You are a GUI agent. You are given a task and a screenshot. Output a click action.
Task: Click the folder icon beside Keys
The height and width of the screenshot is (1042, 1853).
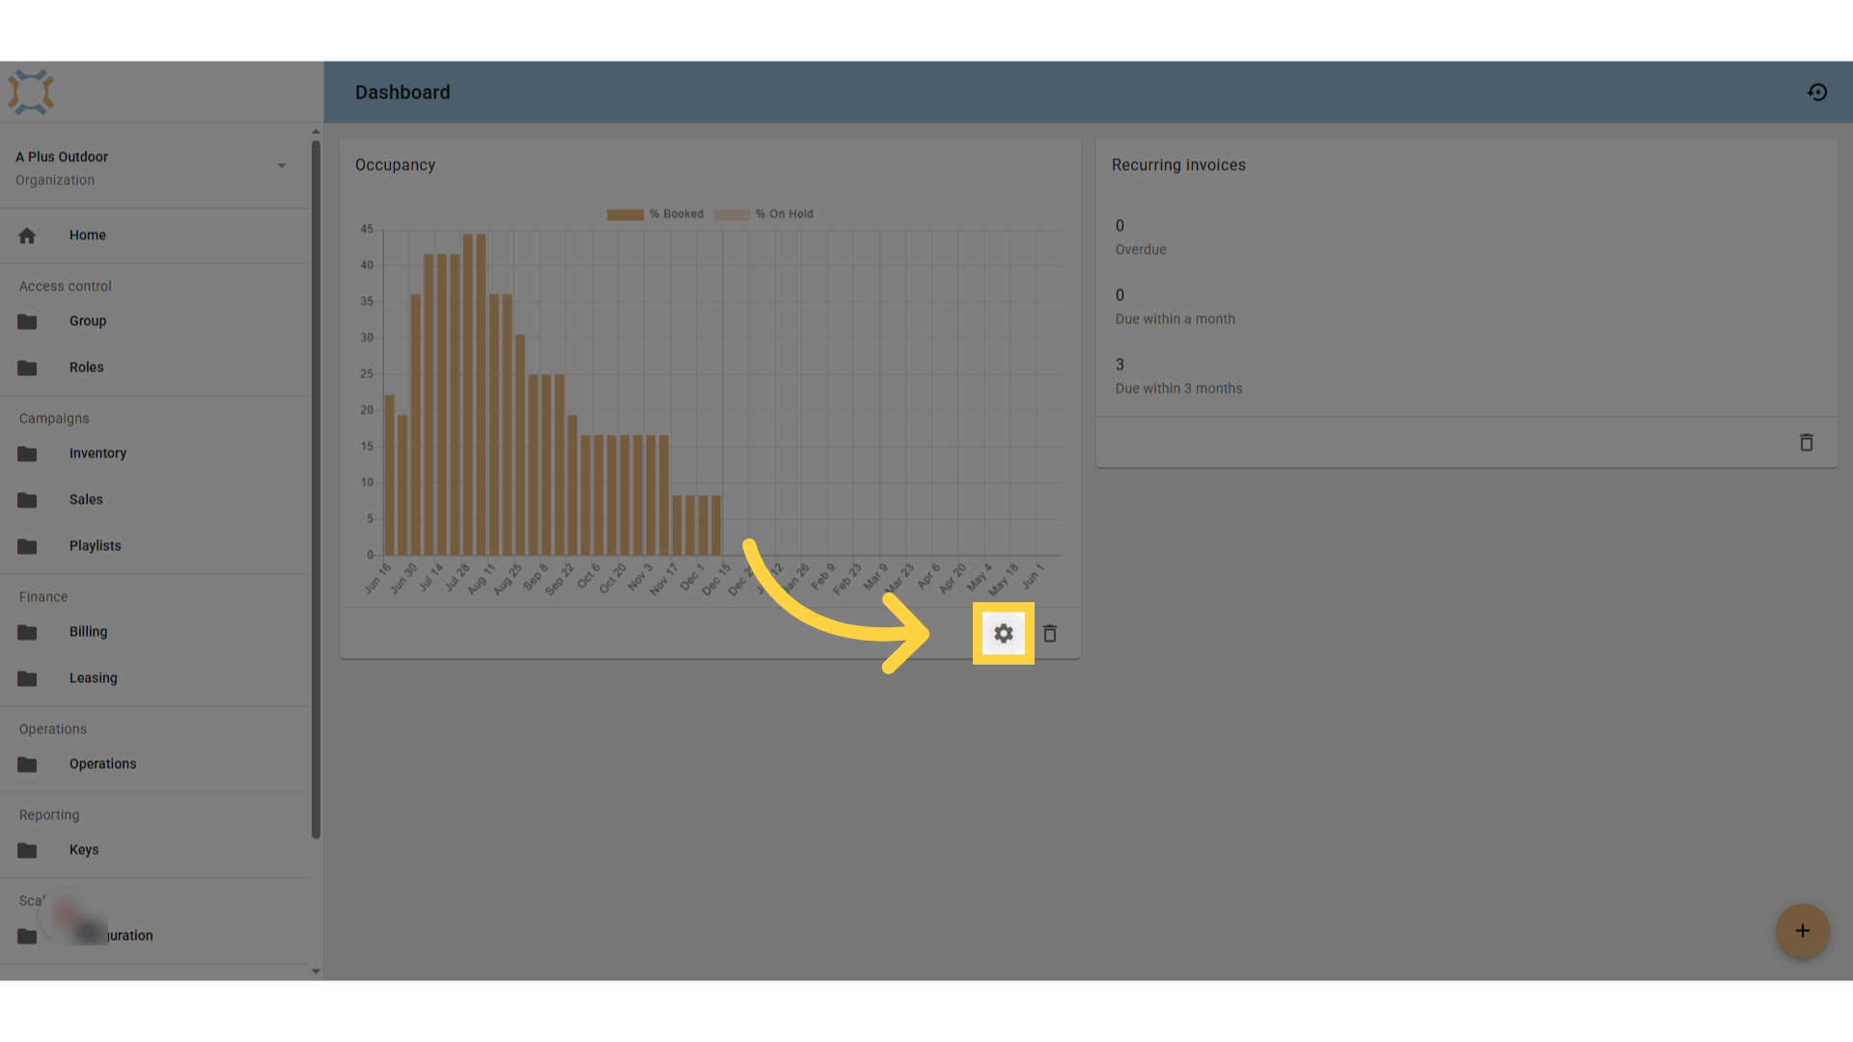[x=27, y=850]
